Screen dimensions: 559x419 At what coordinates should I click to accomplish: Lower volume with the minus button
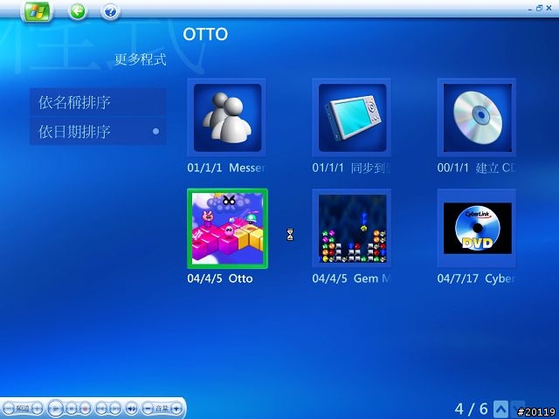[148, 409]
